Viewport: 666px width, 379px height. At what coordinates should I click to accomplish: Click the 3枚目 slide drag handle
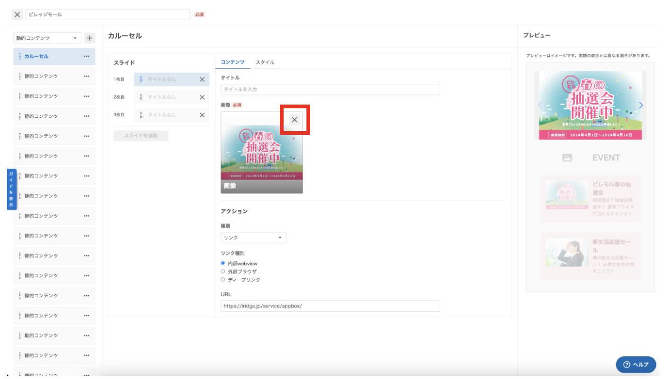(141, 115)
